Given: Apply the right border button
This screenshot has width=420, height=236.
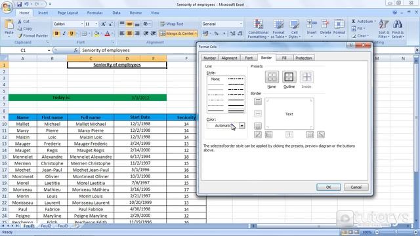Looking at the screenshot, I should [310, 134].
